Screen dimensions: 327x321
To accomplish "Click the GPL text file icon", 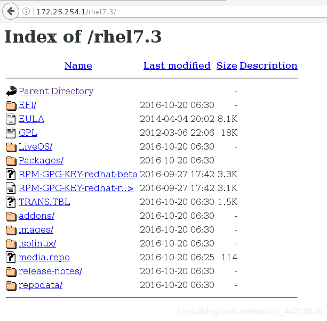I will [11, 133].
